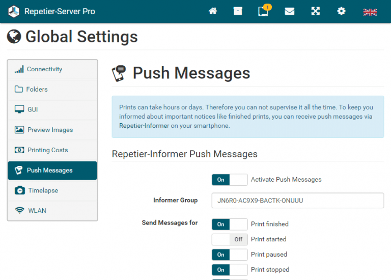Viewport: 391px width, 280px height.
Task: Click the Printing Costs money icon
Action: click(x=19, y=150)
